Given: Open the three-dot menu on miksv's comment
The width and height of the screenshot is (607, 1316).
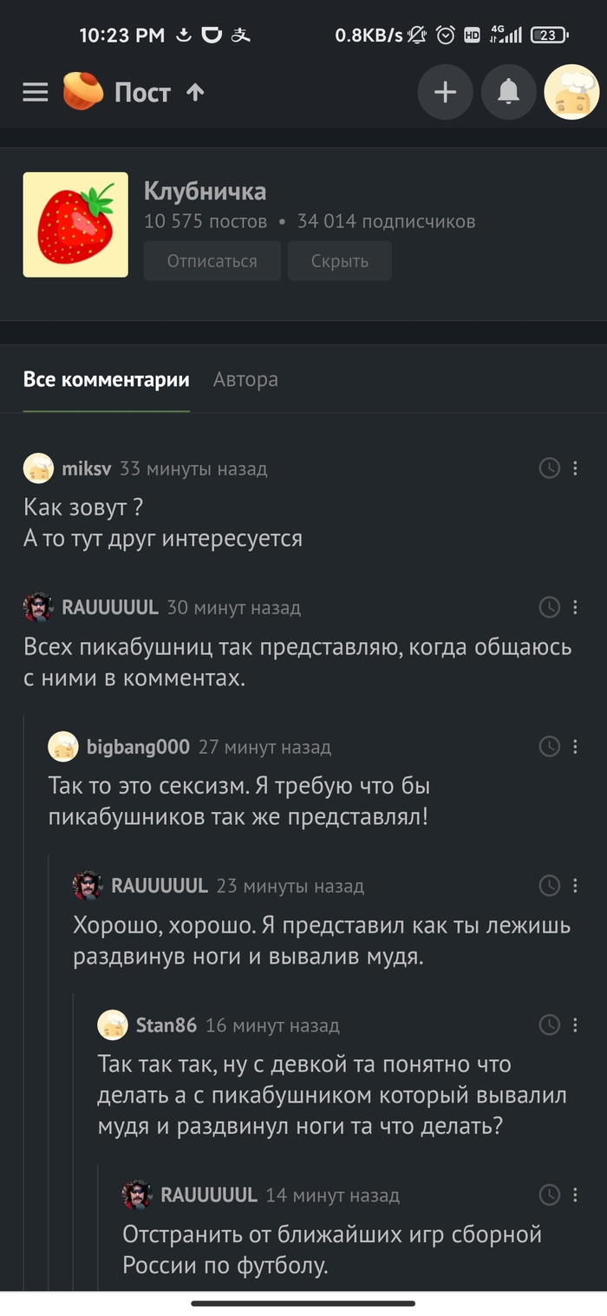Looking at the screenshot, I should pyautogui.click(x=575, y=468).
